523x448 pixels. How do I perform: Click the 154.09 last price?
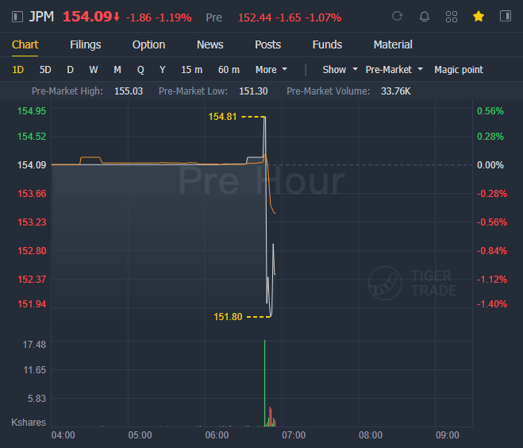87,17
